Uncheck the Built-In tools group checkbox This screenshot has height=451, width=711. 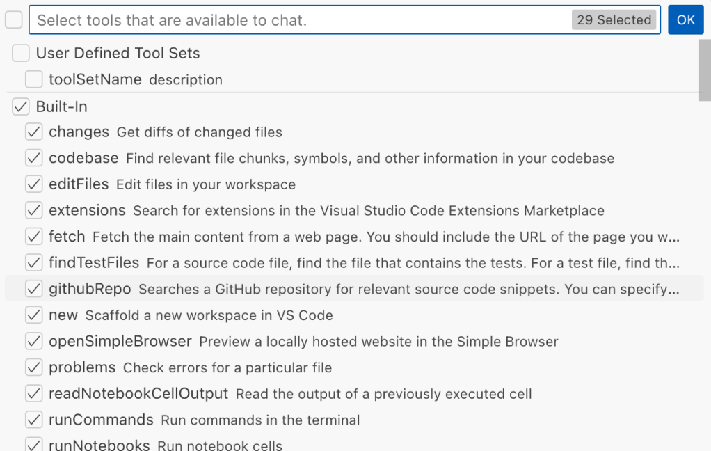click(x=20, y=106)
